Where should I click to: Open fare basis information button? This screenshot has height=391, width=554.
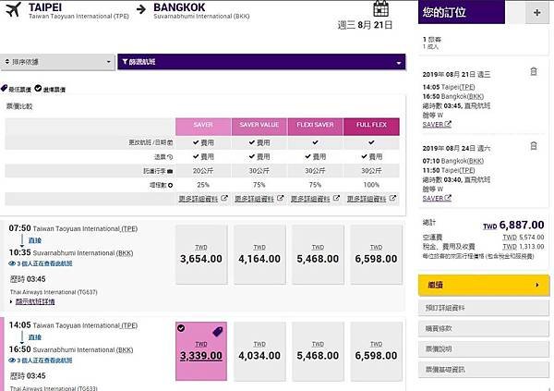click(x=484, y=370)
